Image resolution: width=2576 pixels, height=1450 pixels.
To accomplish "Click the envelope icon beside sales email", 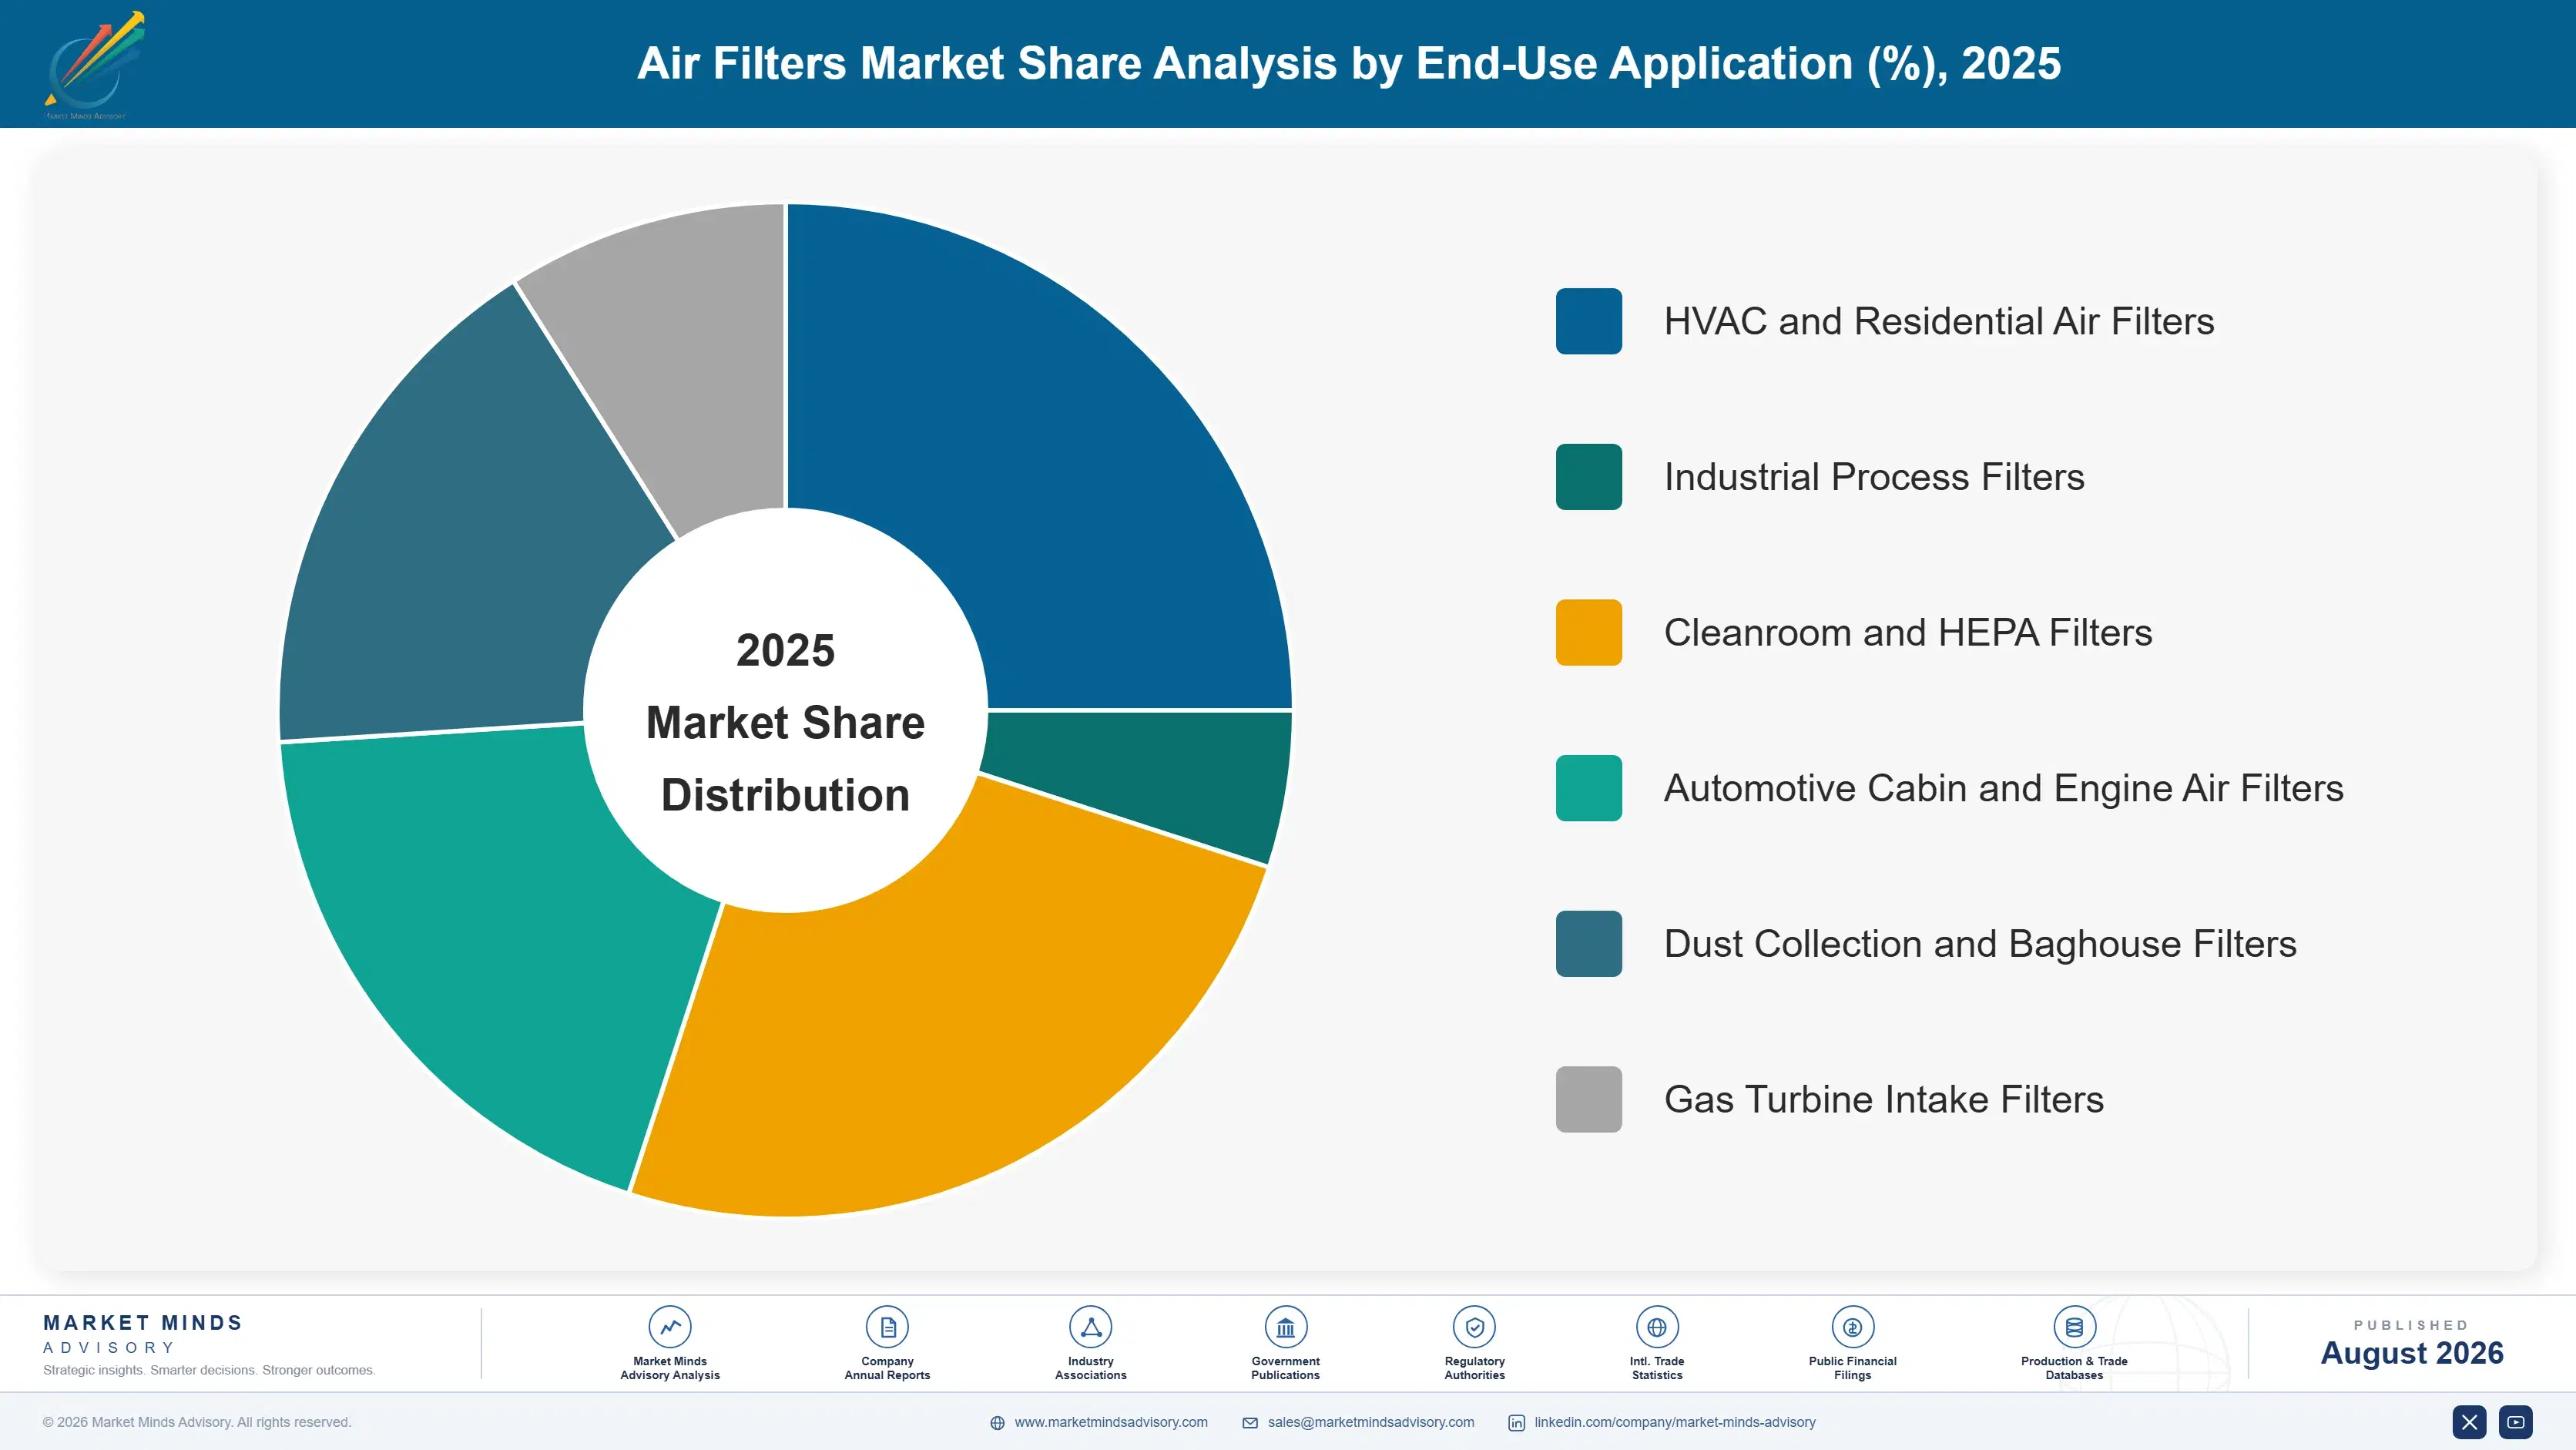I will click(x=1250, y=1423).
